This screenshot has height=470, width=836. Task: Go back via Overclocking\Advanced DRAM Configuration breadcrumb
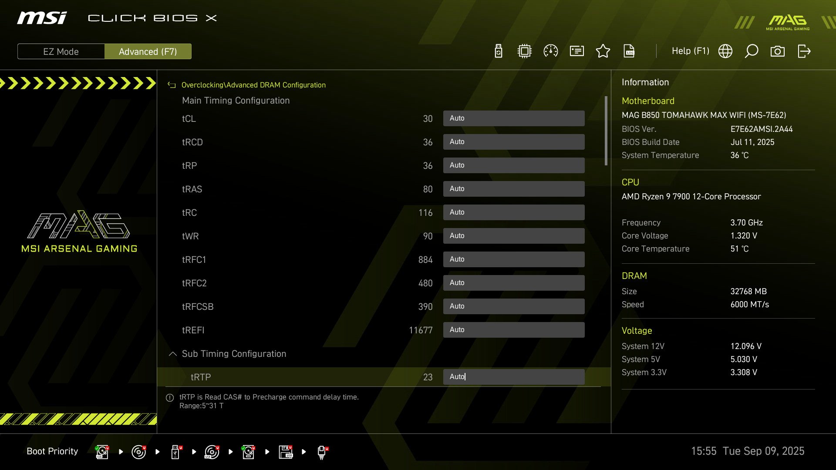[x=253, y=85]
